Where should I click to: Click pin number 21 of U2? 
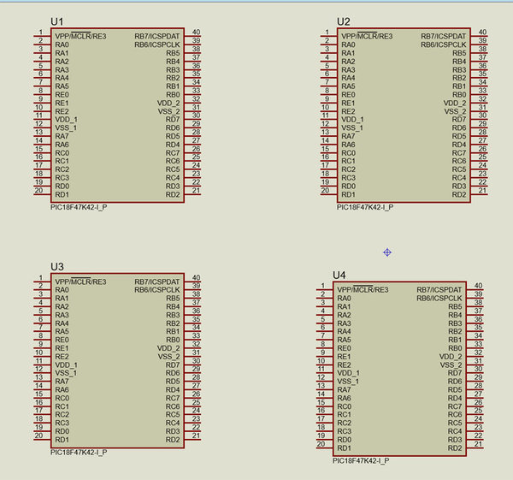tap(482, 190)
